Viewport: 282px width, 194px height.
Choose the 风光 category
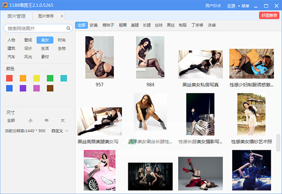28,57
